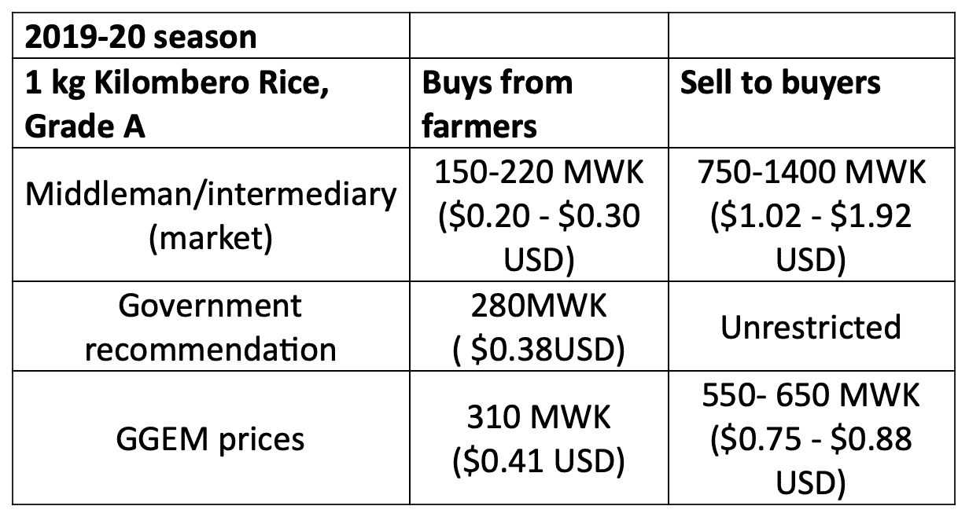This screenshot has height=517, width=969.
Task: Click the '550- 650 MWK' price cell
Action: coord(813,438)
